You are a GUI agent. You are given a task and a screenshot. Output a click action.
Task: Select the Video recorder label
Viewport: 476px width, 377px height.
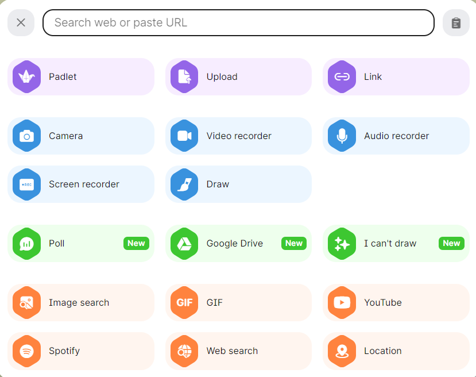(239, 136)
